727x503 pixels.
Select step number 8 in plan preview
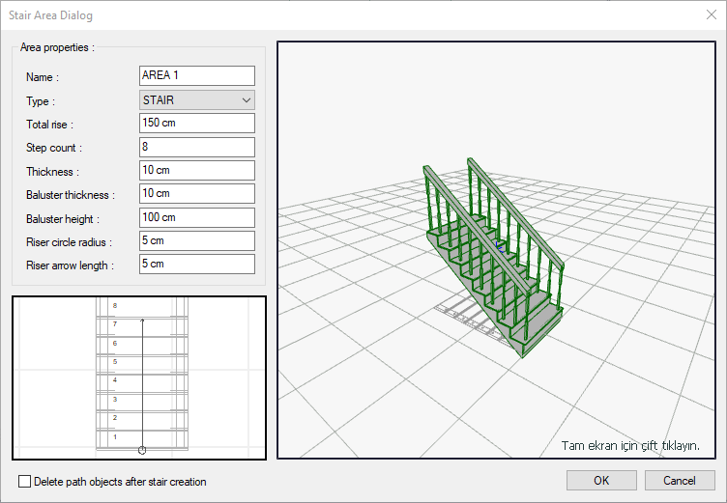[x=115, y=305]
